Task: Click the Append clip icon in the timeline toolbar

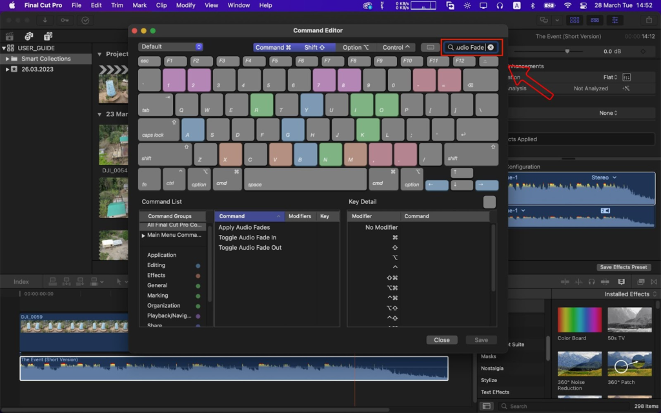Action: click(80, 281)
